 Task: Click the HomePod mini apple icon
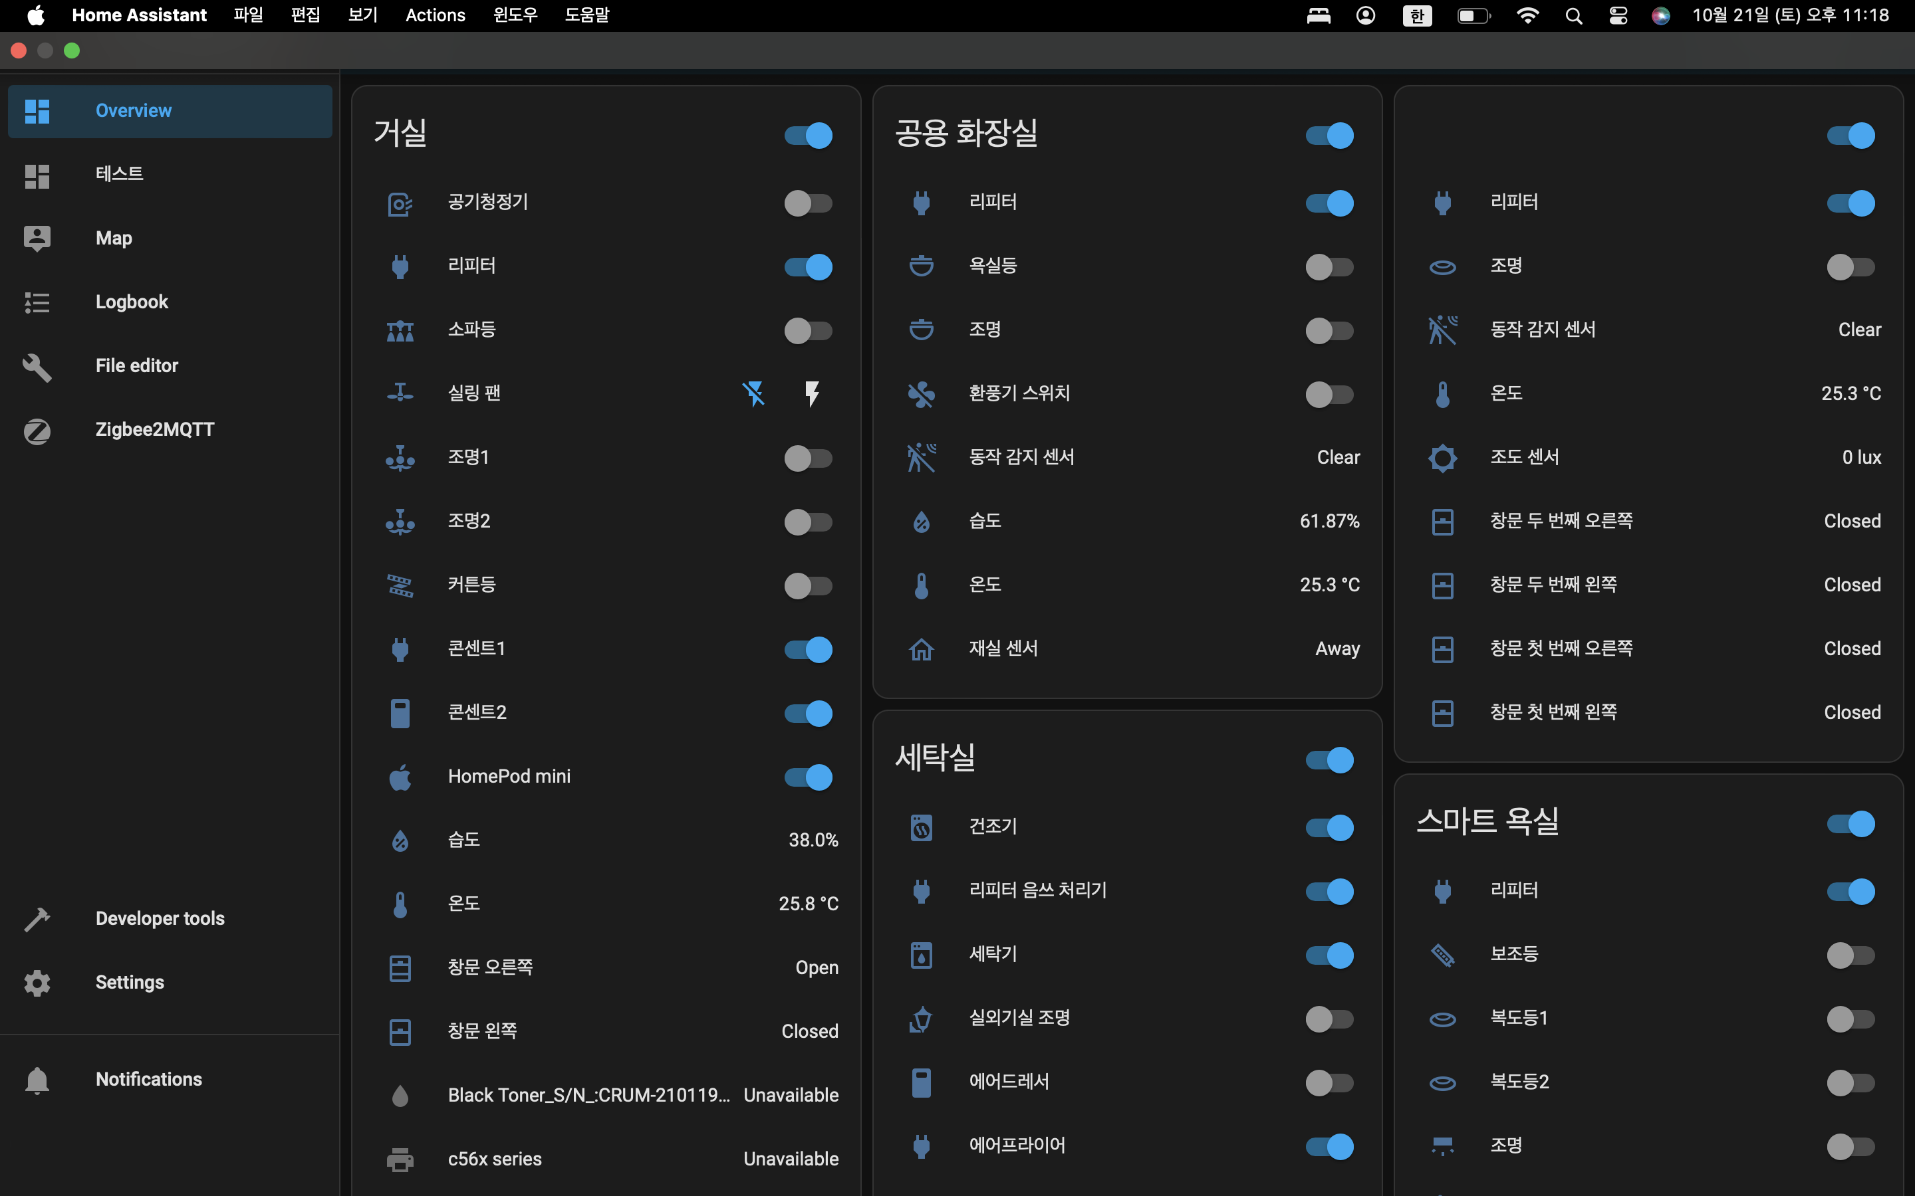[400, 777]
